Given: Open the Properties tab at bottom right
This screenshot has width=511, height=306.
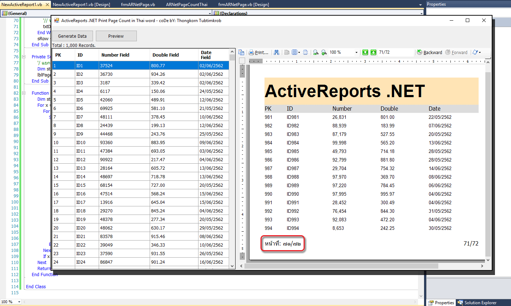Looking at the screenshot, I should tap(441, 303).
